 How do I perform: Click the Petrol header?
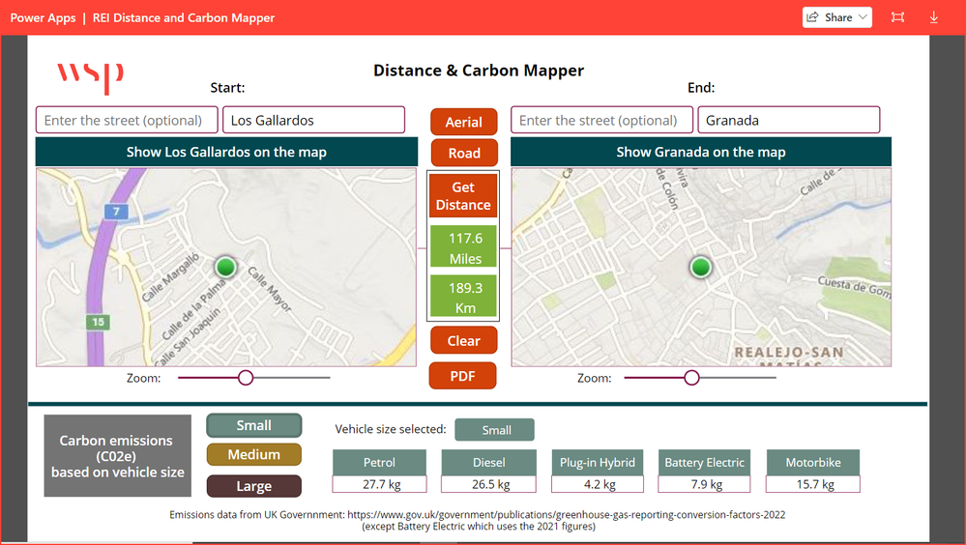(379, 463)
